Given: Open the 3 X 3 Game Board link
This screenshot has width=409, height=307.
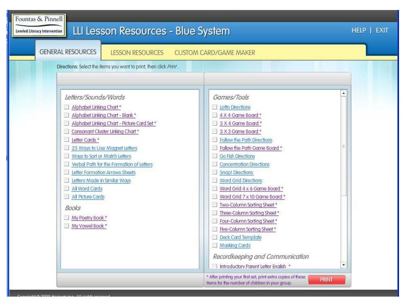Looking at the screenshot, I should pos(240,131).
